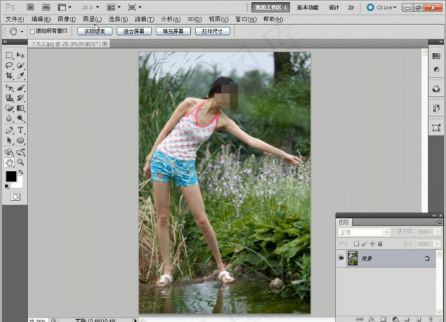Toggle lock transparent pixels
The image size is (446, 322).
pyautogui.click(x=356, y=244)
